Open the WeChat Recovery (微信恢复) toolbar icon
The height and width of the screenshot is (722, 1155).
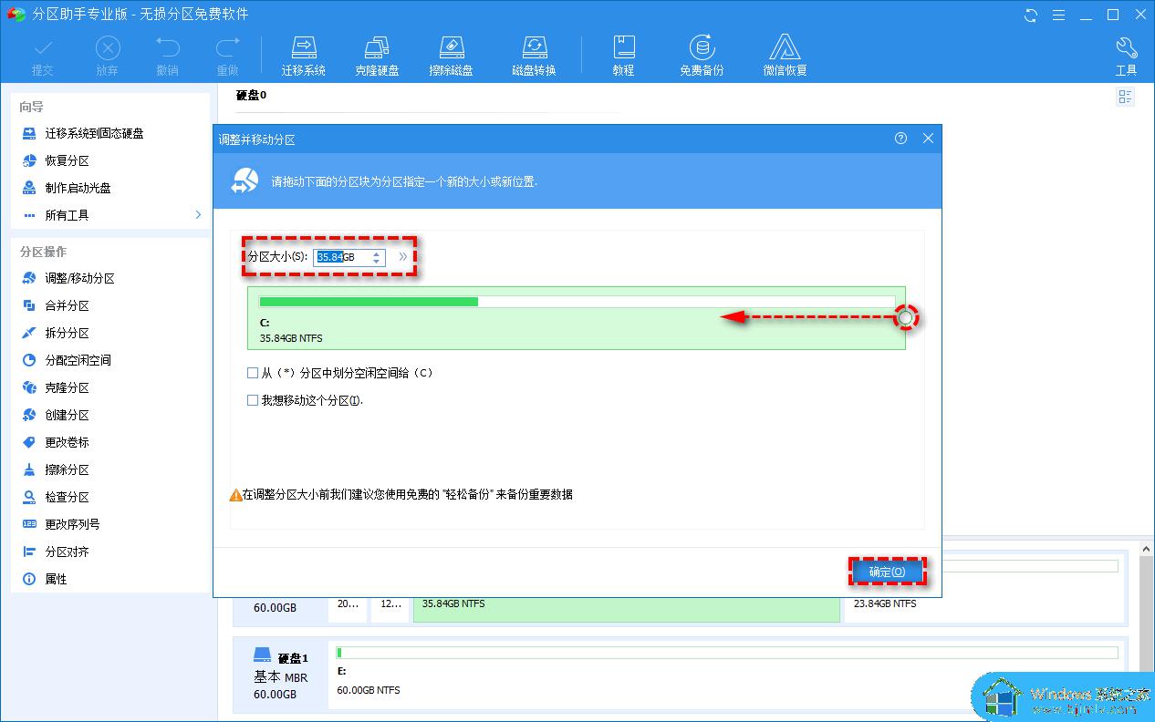pos(785,56)
